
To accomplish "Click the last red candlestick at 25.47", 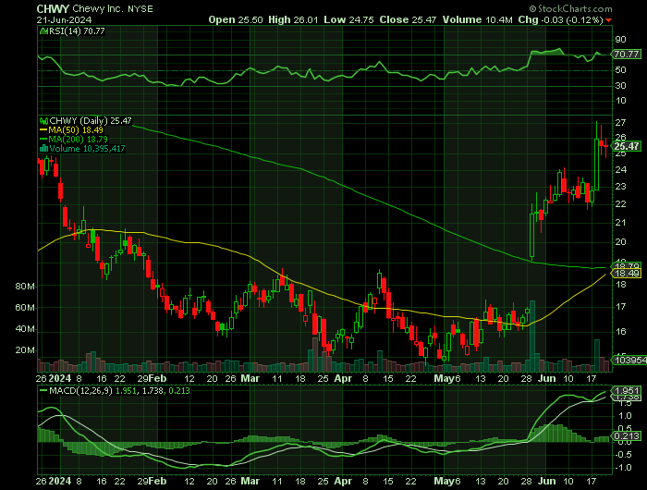I will click(x=605, y=147).
